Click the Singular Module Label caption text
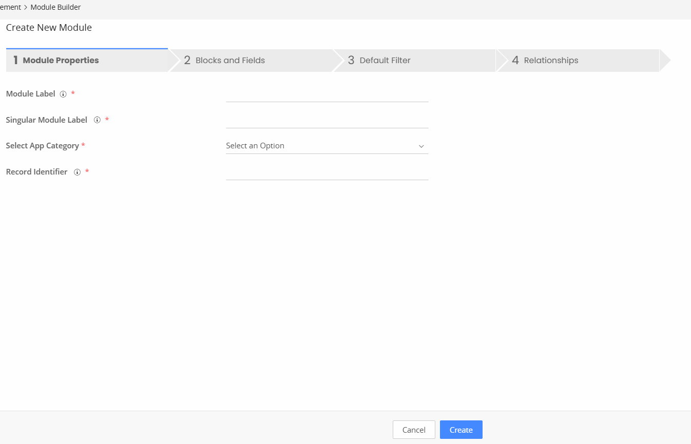 (46, 120)
